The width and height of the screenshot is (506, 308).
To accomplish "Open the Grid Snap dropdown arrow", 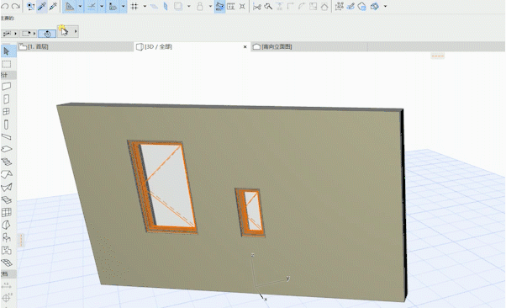I will click(145, 6).
